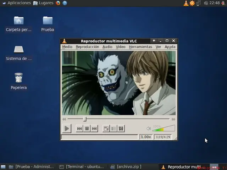Image resolution: width=227 pixels, height=170 pixels.
Task: Select the Sistema de archivos drive icon
Action: click(19, 53)
